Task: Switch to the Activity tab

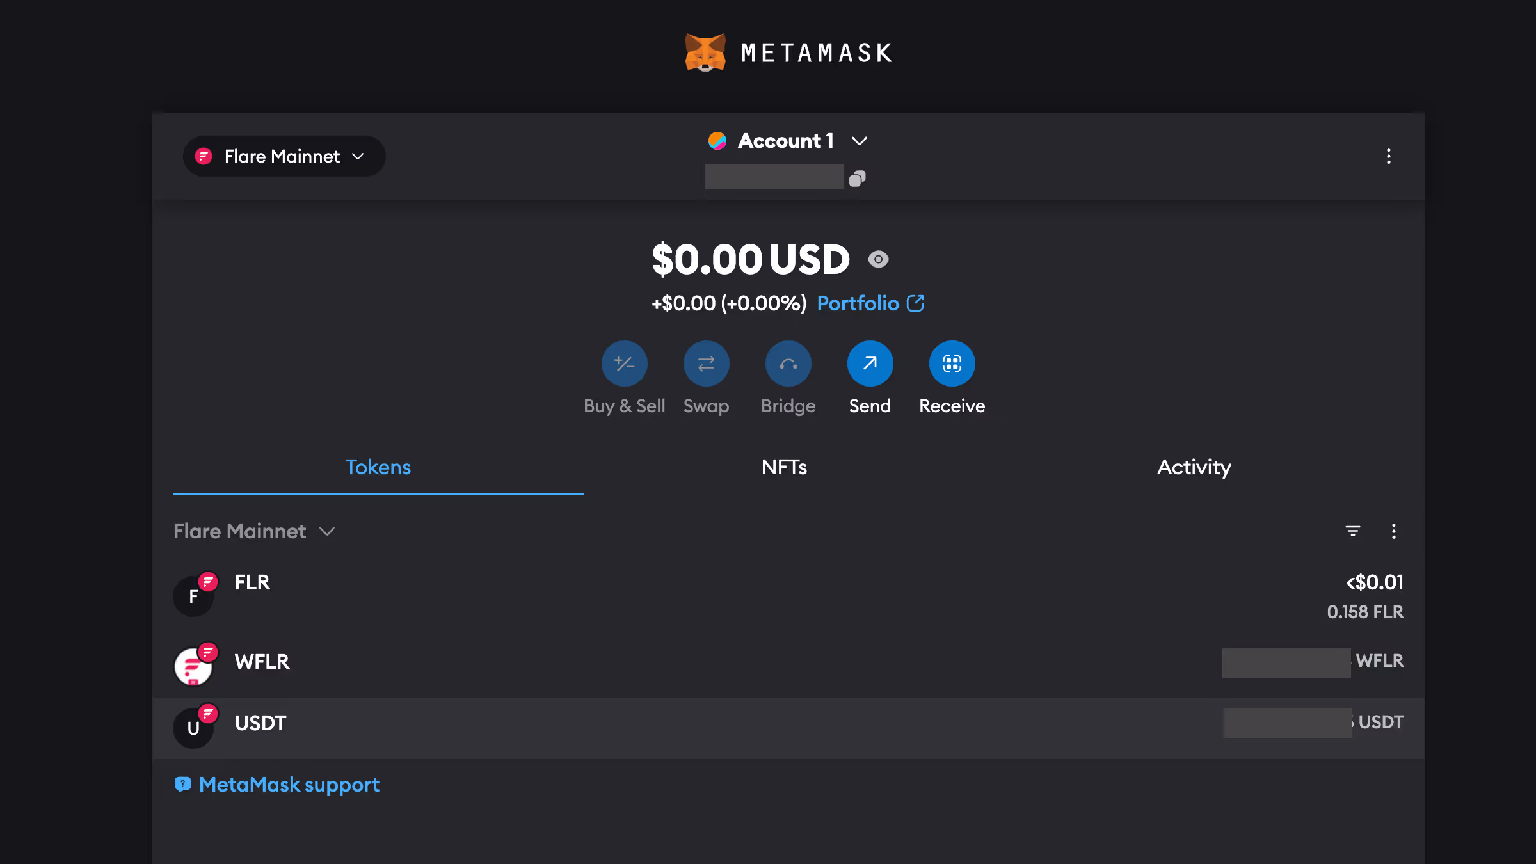Action: coord(1194,467)
